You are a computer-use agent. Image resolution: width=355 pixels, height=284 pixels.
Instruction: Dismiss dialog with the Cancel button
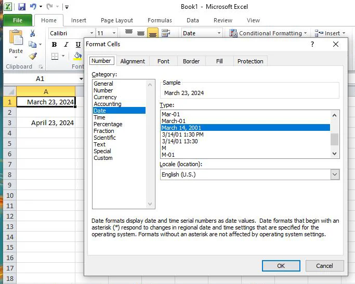(324, 266)
